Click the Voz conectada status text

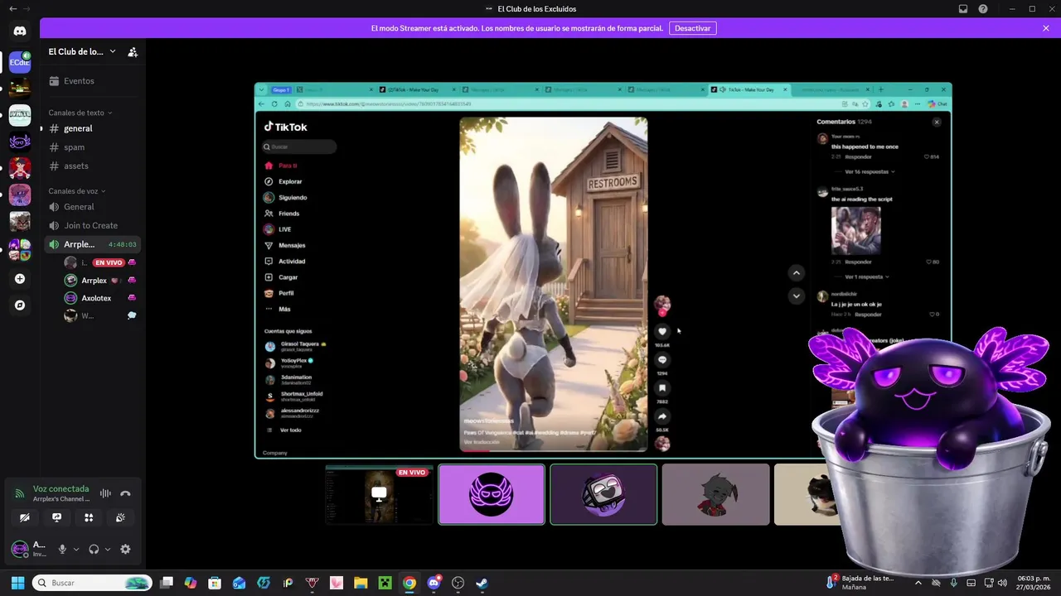point(61,489)
